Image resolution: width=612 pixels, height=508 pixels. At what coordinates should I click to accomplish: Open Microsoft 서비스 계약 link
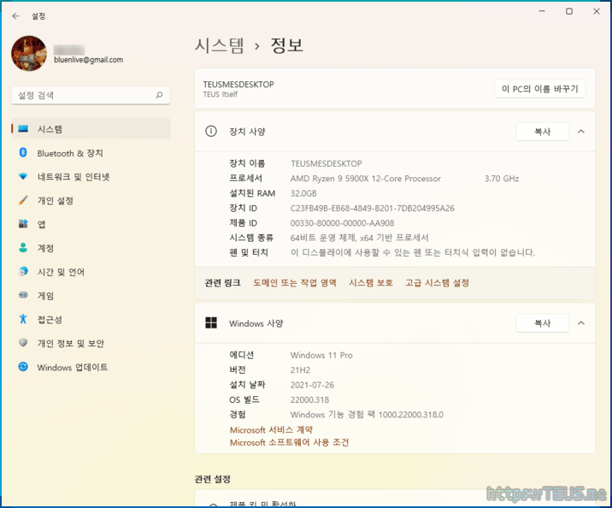[271, 430]
